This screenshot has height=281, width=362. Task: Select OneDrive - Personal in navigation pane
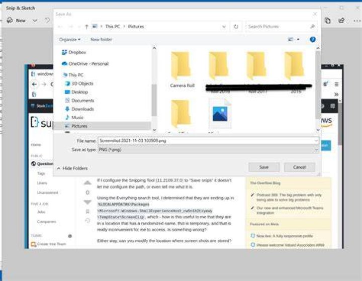click(85, 63)
